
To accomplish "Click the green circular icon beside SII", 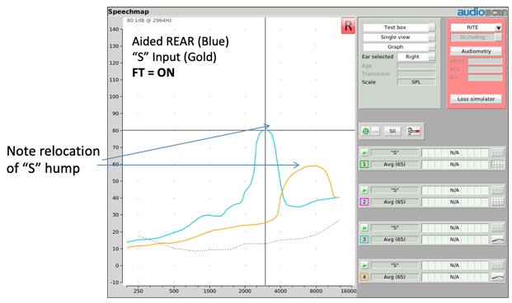I will 366,131.
